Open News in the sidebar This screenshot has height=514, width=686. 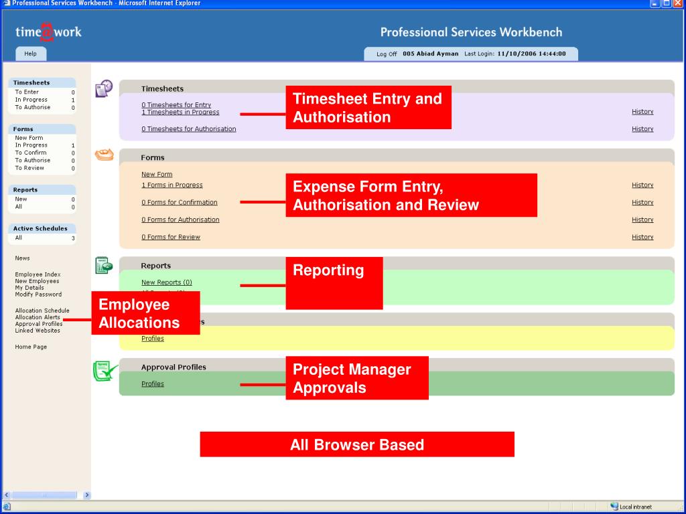click(22, 258)
